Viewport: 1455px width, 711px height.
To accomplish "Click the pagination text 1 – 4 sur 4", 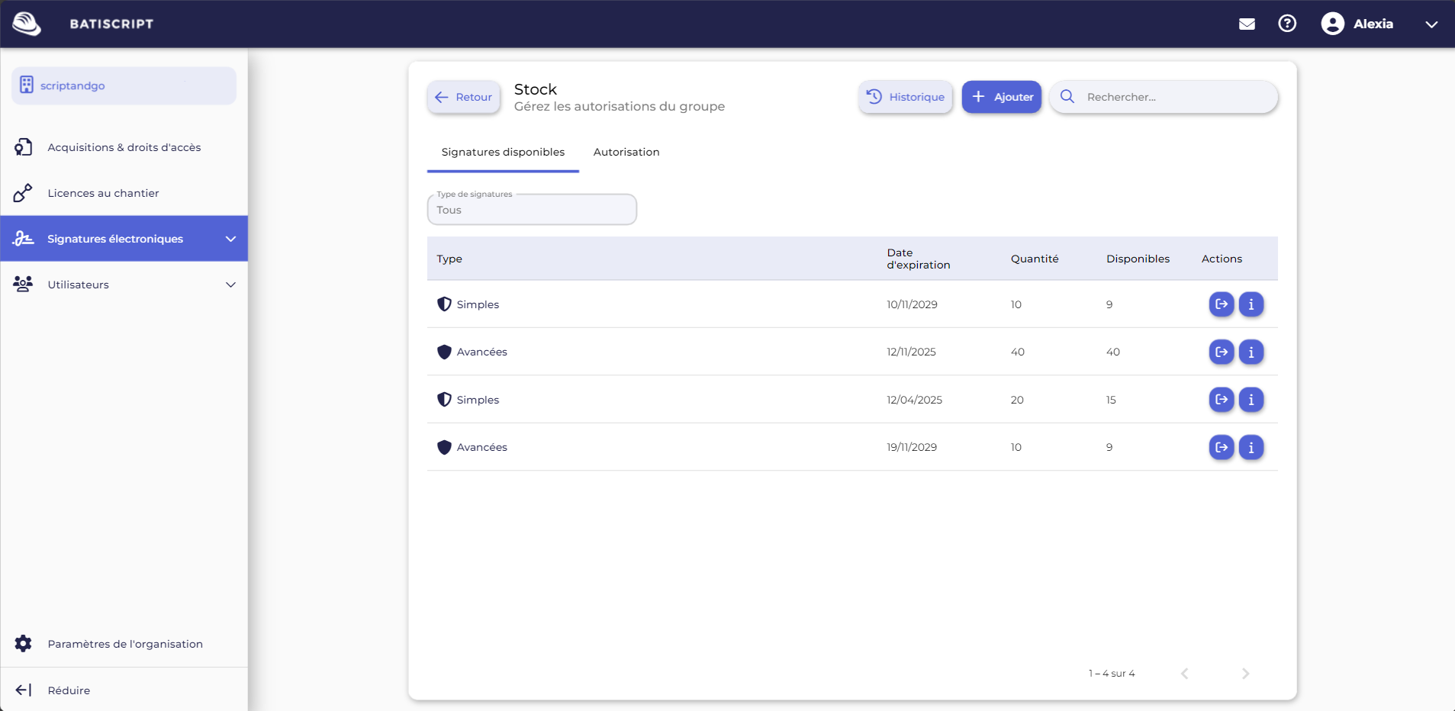I will [1112, 673].
